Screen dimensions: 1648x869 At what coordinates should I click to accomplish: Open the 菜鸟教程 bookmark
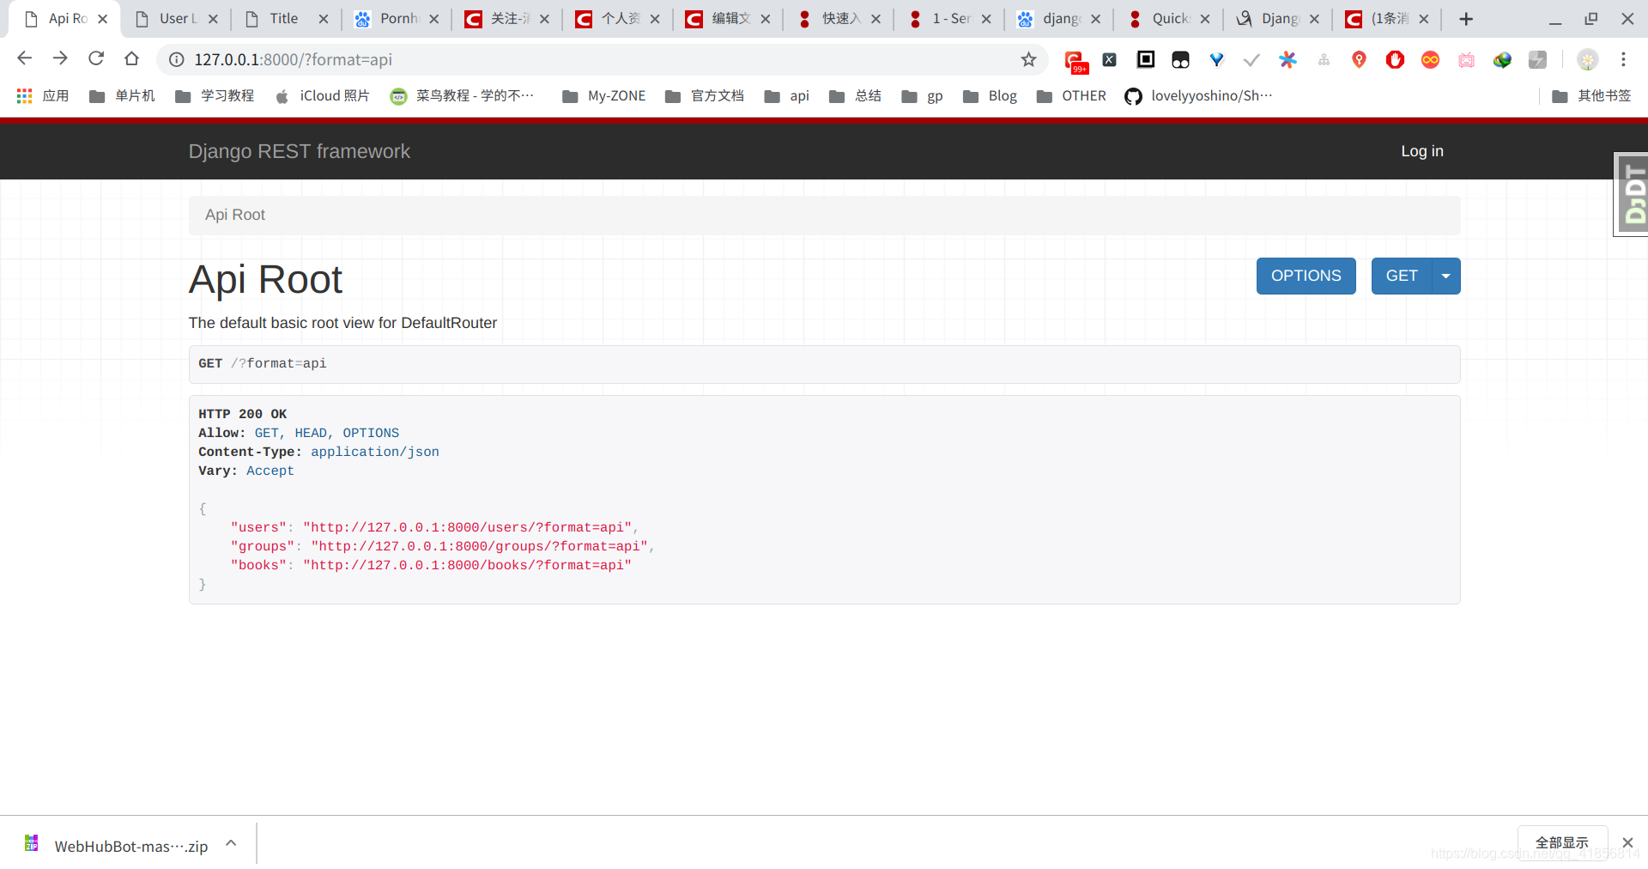pyautogui.click(x=462, y=95)
